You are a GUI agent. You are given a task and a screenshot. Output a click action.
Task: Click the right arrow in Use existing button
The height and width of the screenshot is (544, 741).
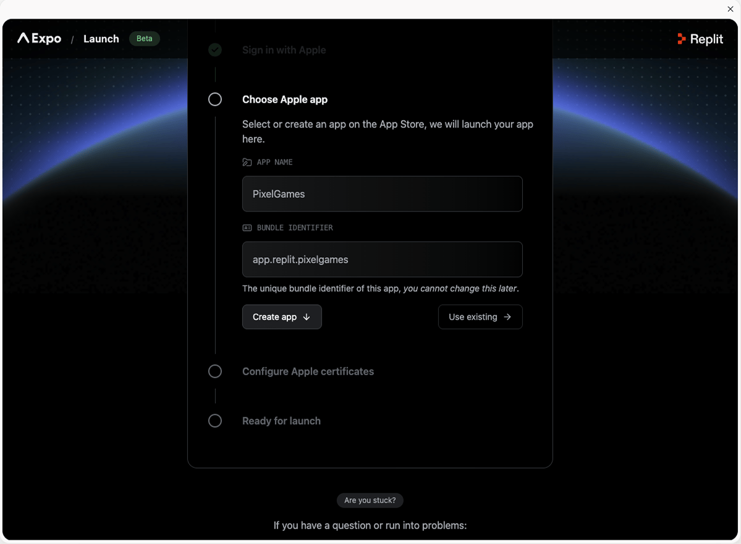507,317
